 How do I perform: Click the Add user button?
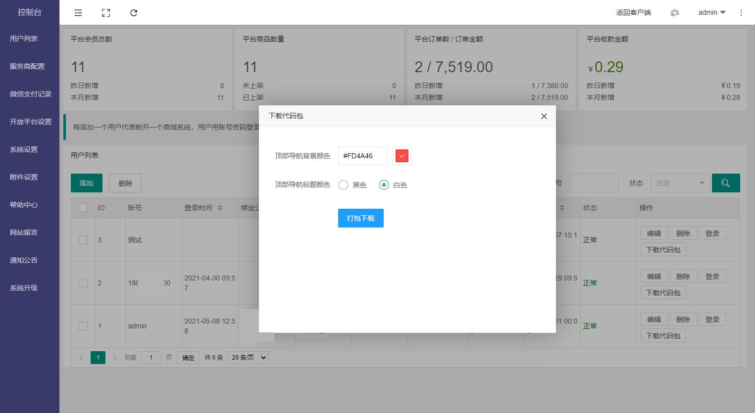pos(86,183)
